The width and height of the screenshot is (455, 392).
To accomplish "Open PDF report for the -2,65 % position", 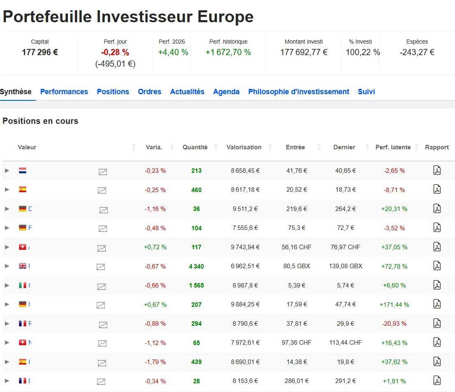I will pos(437,170).
